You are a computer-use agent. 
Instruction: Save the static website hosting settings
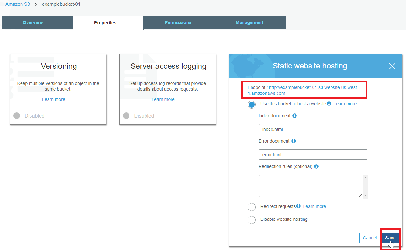[x=390, y=238]
